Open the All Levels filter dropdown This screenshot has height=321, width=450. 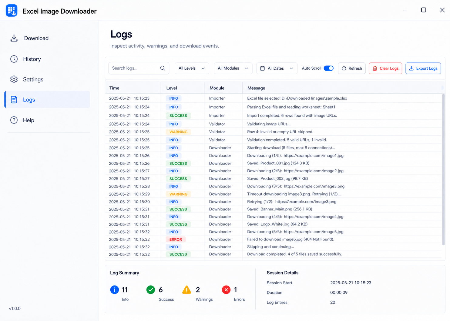[192, 68]
